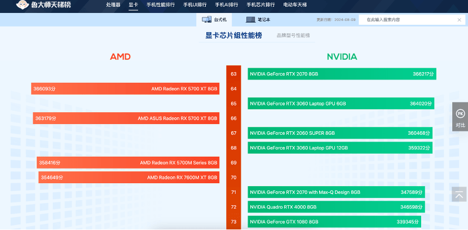Select the 台式机 desktop monitor icon
Viewport: 468px width, 230px height.
(x=207, y=20)
